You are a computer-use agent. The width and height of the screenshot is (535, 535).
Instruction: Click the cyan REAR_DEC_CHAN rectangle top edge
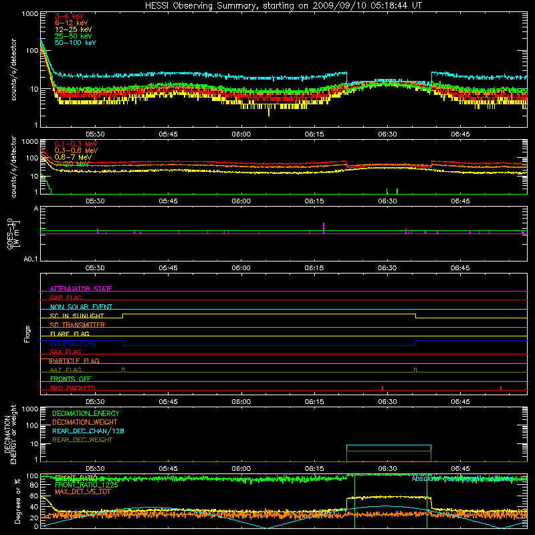pyautogui.click(x=389, y=445)
